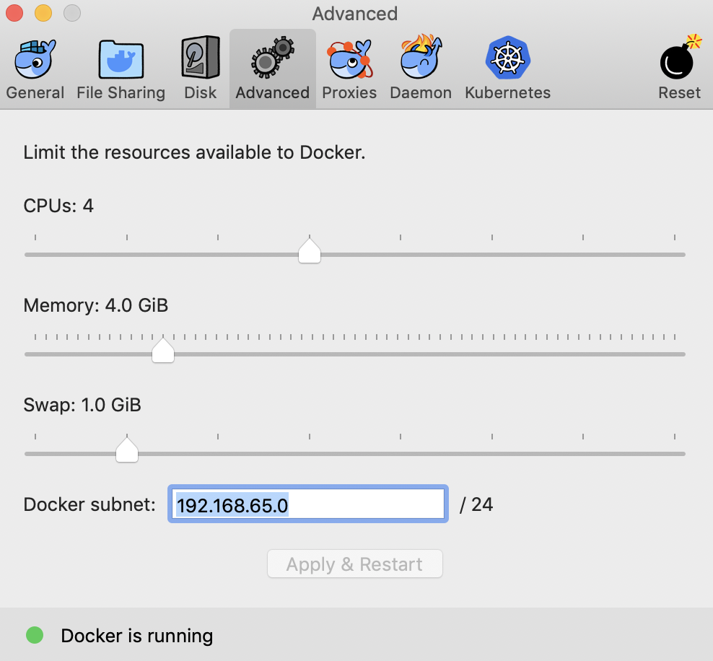713x661 pixels.
Task: Open the File Sharing folder icon
Action: coord(121,59)
